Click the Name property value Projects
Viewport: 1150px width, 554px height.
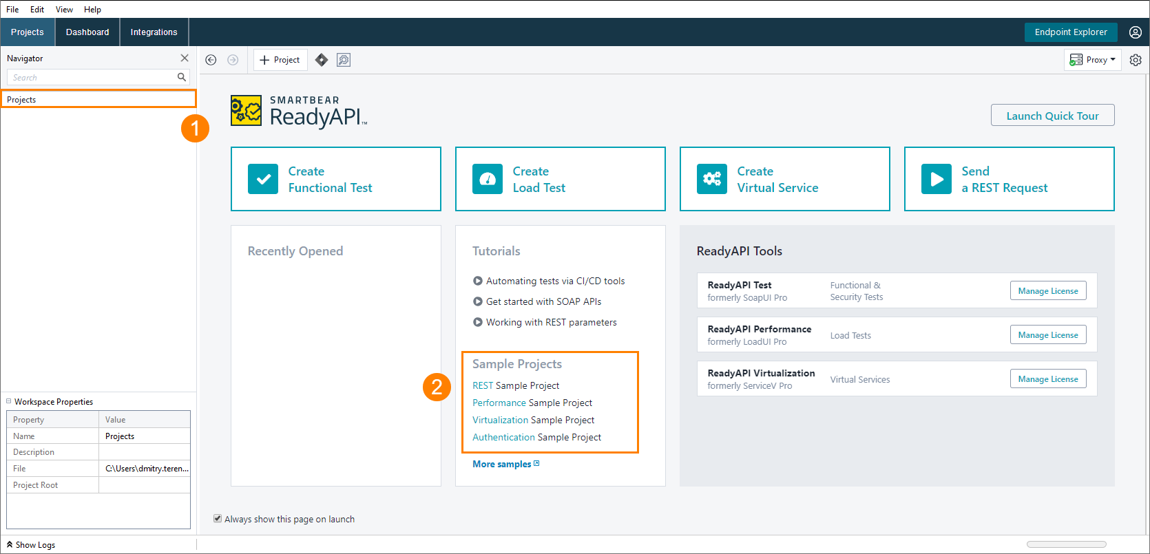tap(145, 436)
